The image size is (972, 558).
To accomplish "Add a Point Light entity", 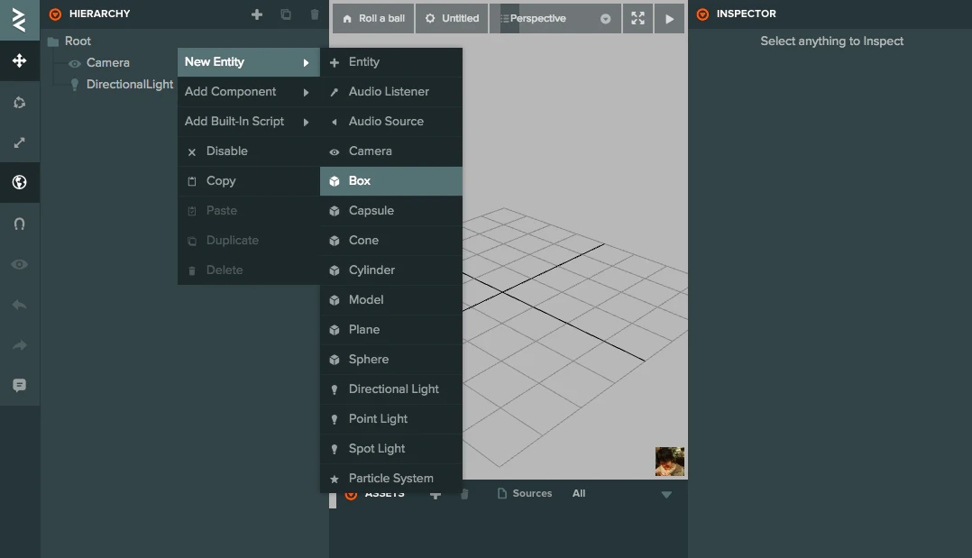I will (x=391, y=419).
